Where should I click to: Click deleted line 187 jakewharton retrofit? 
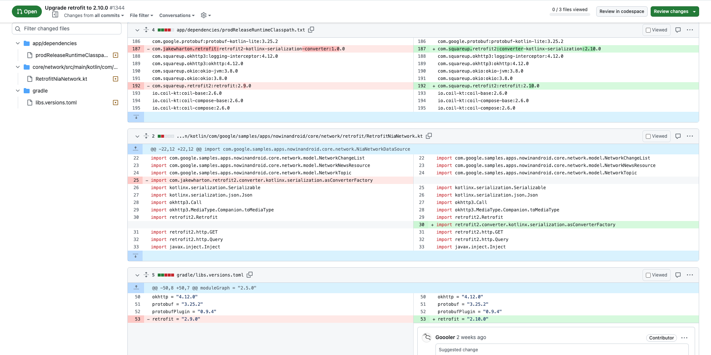pos(270,49)
